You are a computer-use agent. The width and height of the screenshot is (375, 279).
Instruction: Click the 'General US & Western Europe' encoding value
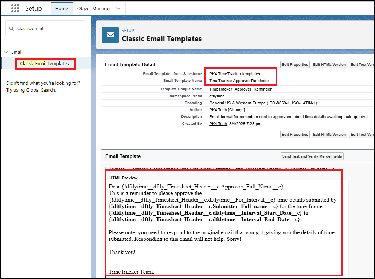tap(263, 103)
